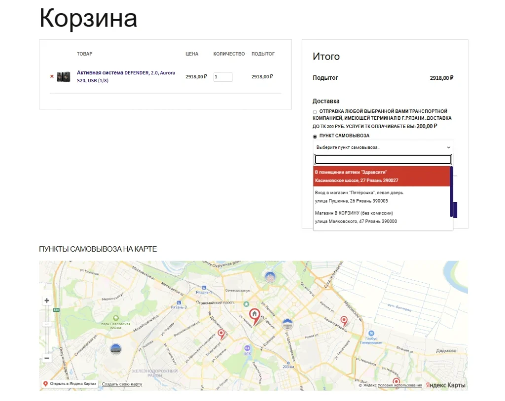Click the Подытог value 2918,00 in totals

(441, 78)
